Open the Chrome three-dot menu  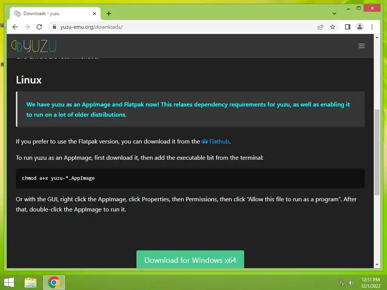click(x=372, y=27)
